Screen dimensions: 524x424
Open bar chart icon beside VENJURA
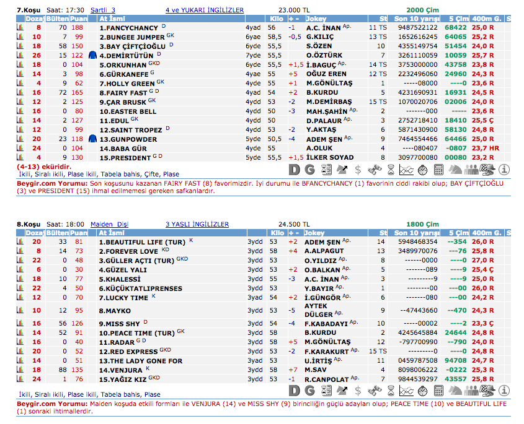click(20, 370)
